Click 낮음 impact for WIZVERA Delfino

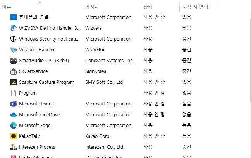187,28
